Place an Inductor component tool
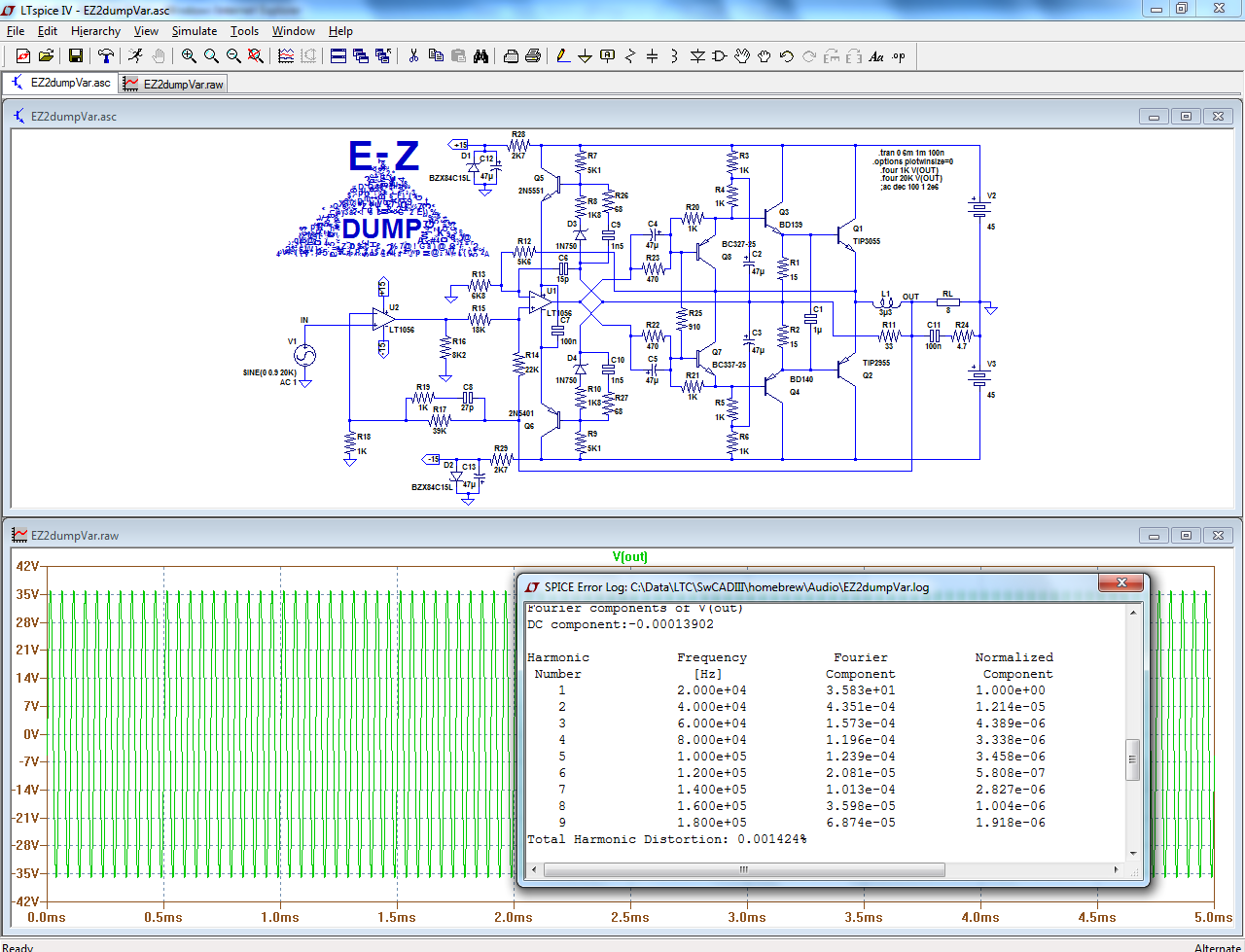 [675, 56]
